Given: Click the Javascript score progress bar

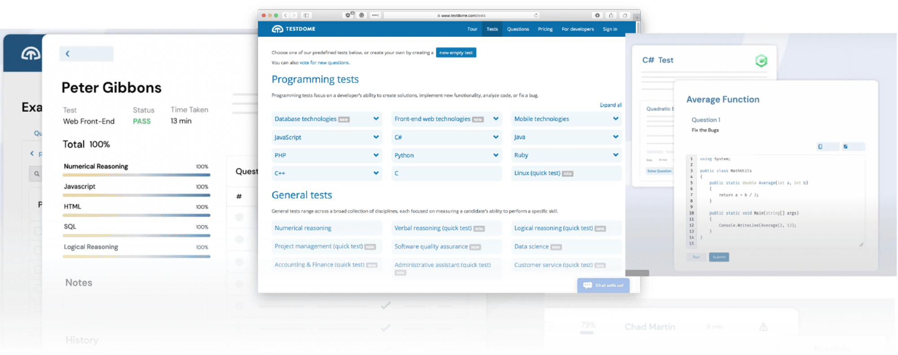Looking at the screenshot, I should click(136, 195).
